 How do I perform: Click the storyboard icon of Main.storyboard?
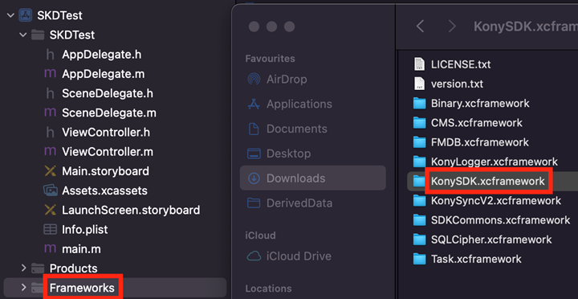coord(50,171)
